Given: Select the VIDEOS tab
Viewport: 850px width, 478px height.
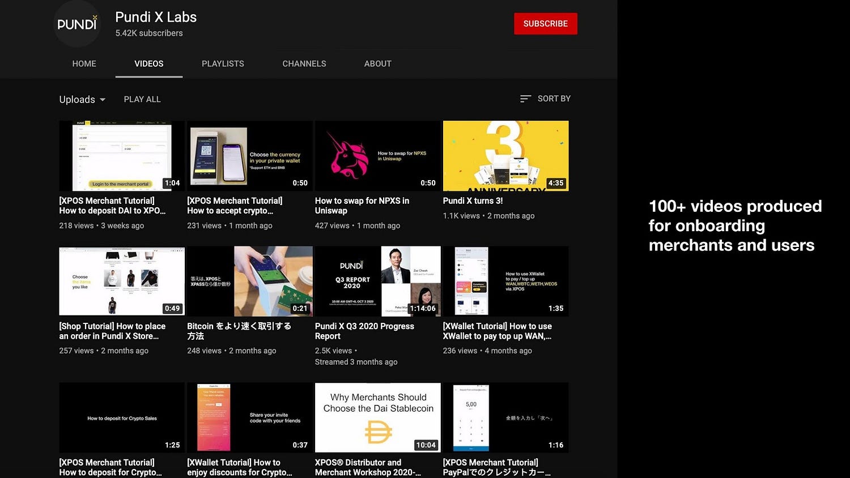Looking at the screenshot, I should pos(149,63).
